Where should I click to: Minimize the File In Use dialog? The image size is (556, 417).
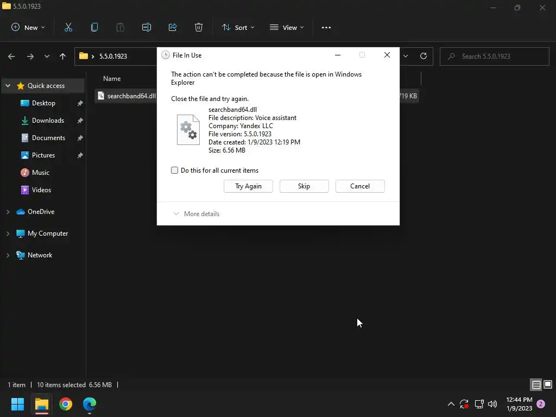click(x=338, y=55)
